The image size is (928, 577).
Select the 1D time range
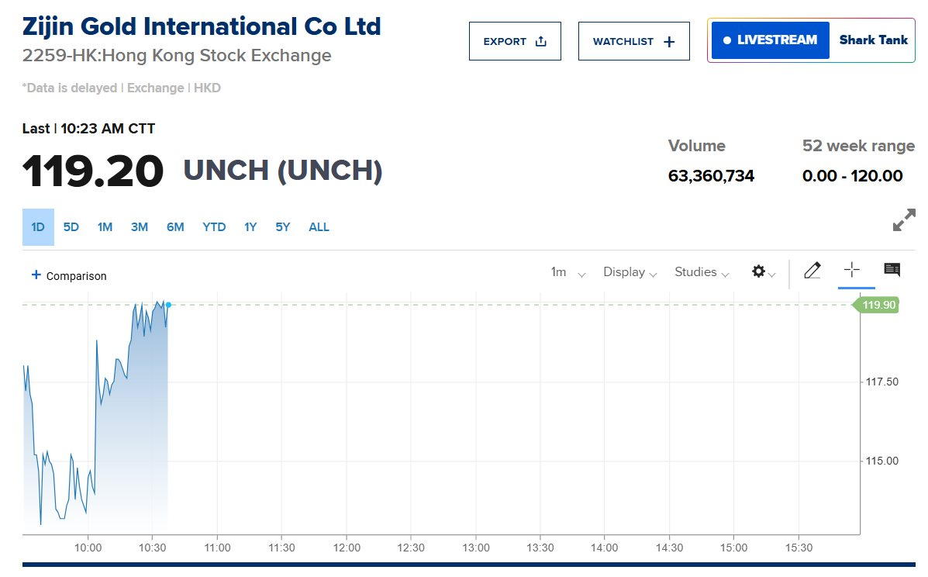tap(38, 227)
